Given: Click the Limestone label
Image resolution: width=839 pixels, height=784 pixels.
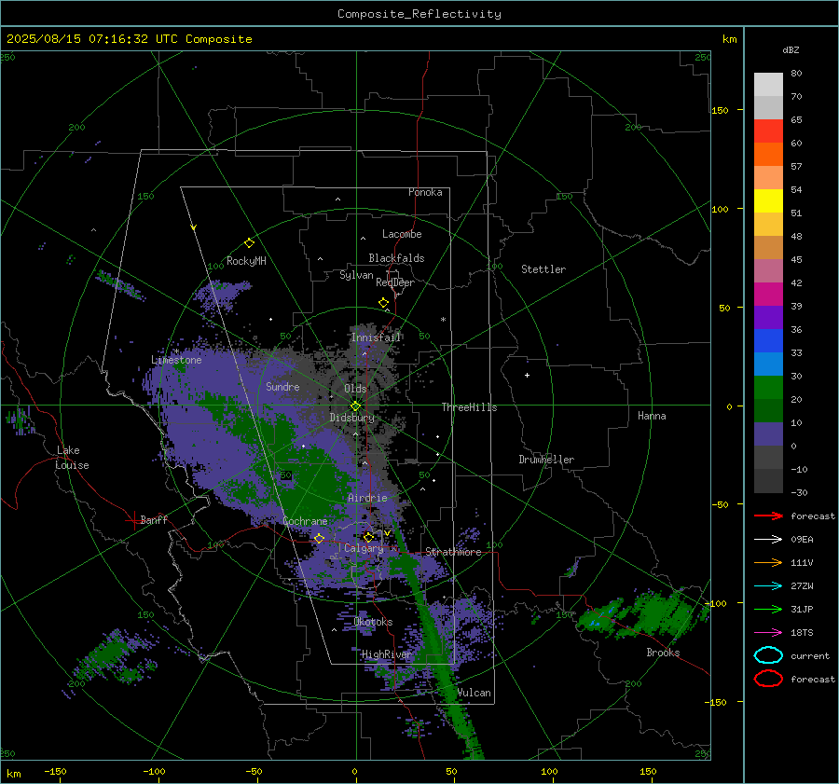Looking at the screenshot, I should tap(176, 360).
